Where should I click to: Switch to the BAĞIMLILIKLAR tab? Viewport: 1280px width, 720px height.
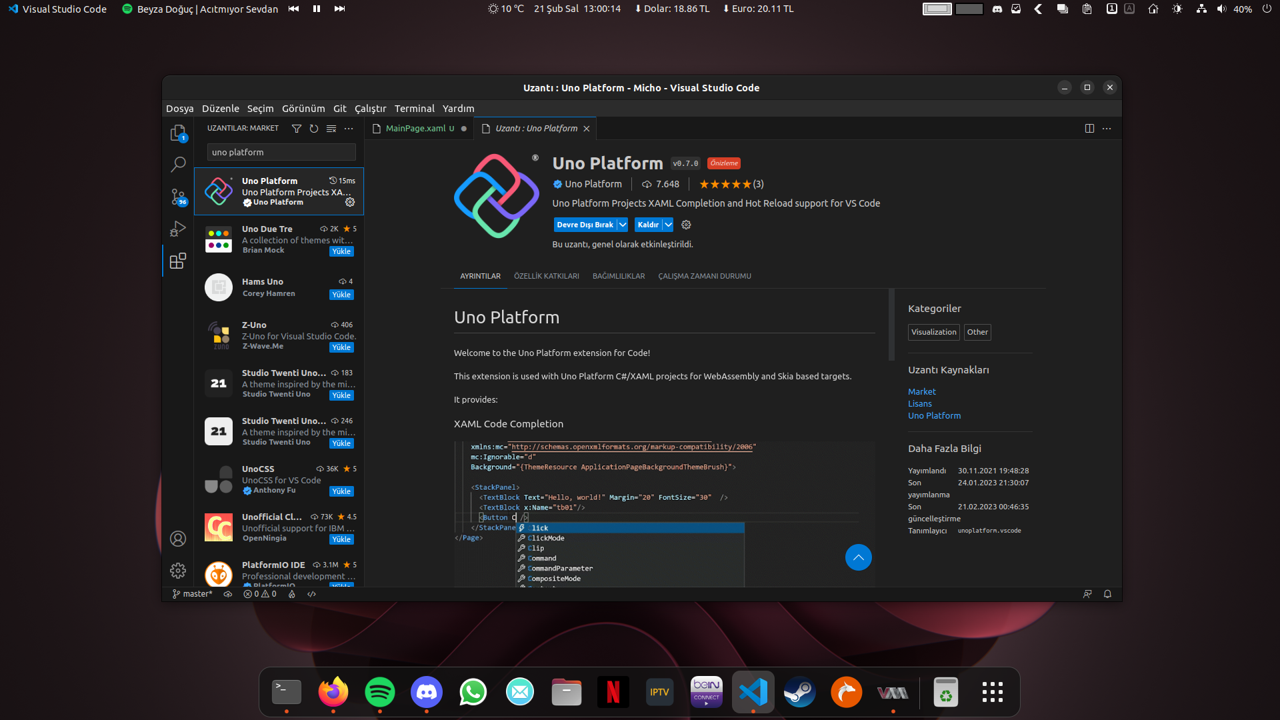[x=617, y=275]
